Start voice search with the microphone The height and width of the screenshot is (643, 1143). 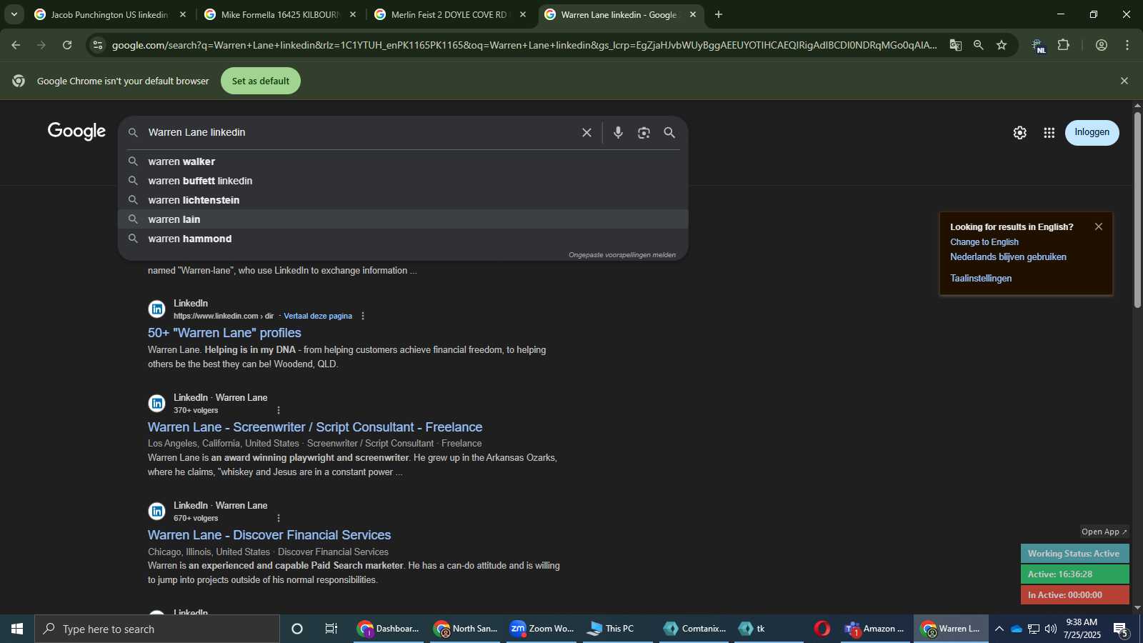pos(618,132)
